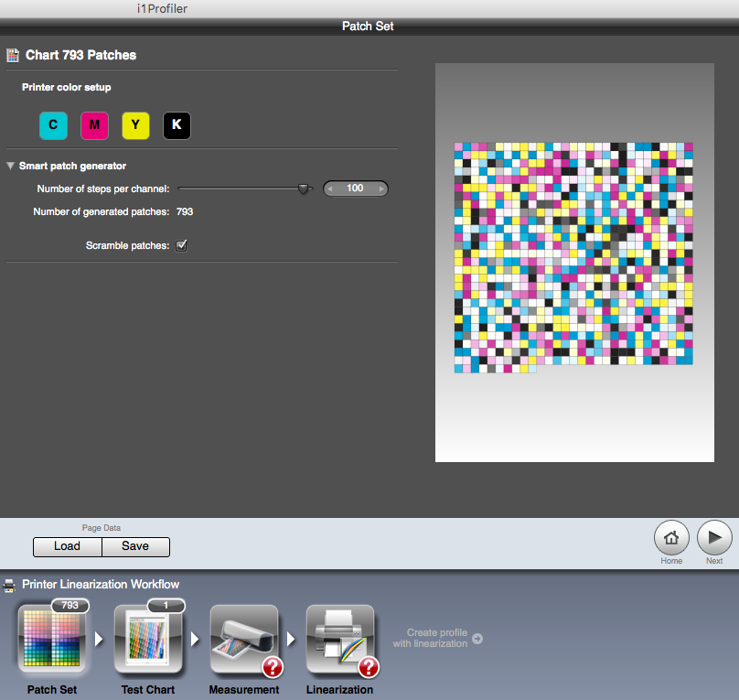Open the Patch Set workflow step
This screenshot has width=739, height=700.
tap(52, 640)
